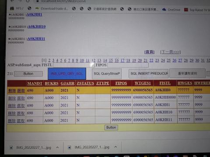The width and height of the screenshot is (210, 157).
Task: Click the Button next to 211
Action: 28,74
